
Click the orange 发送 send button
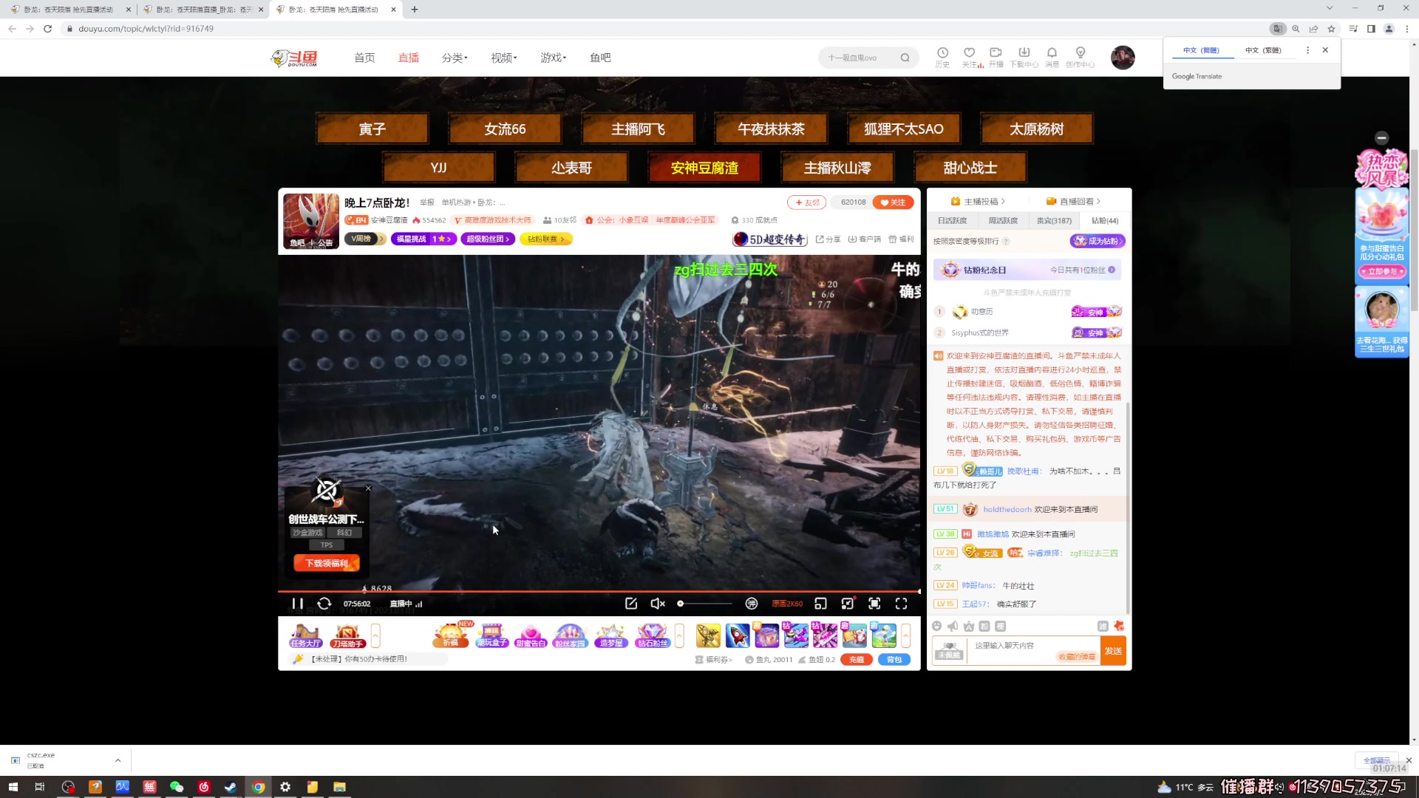point(1113,651)
